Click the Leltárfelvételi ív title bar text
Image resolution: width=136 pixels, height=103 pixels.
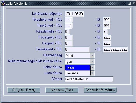[x=17, y=4]
